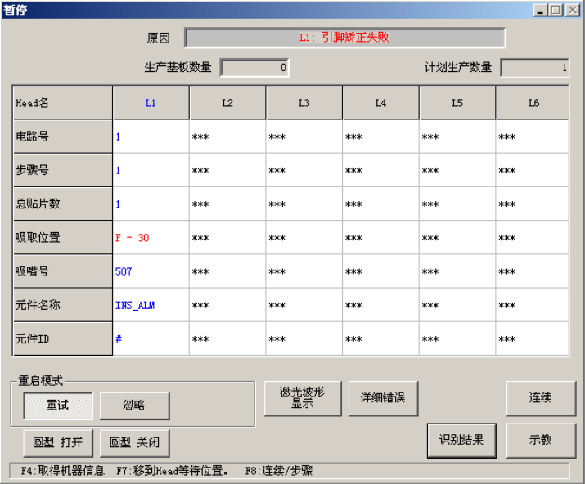Maximize the 暂停 window
The width and height of the screenshot is (585, 484).
pos(556,10)
